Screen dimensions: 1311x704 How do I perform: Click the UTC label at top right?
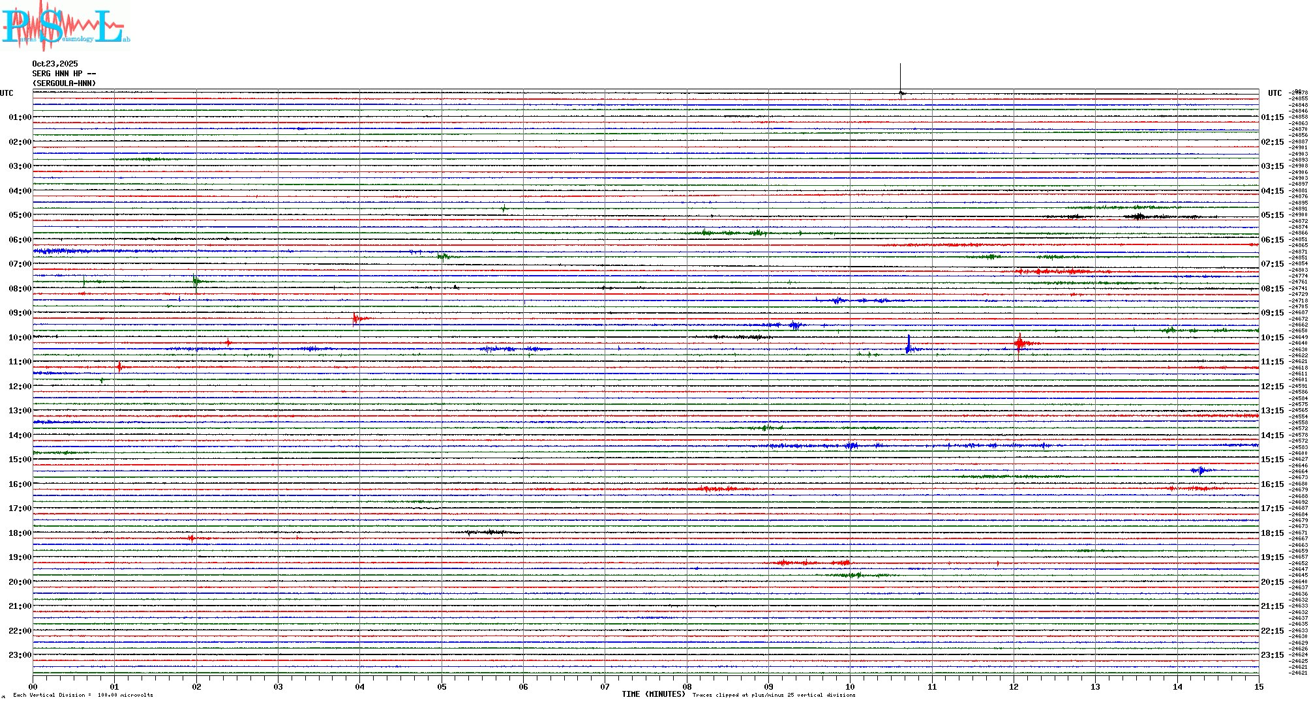pyautogui.click(x=1274, y=93)
